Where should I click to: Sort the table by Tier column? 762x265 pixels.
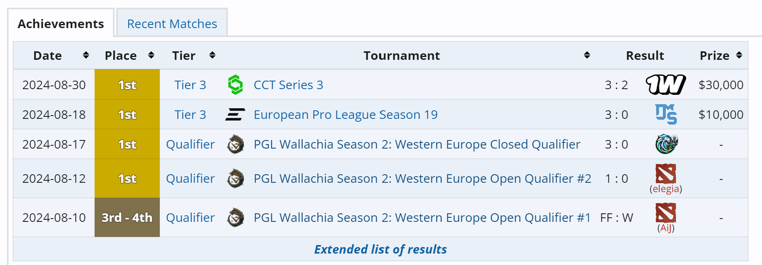(212, 55)
